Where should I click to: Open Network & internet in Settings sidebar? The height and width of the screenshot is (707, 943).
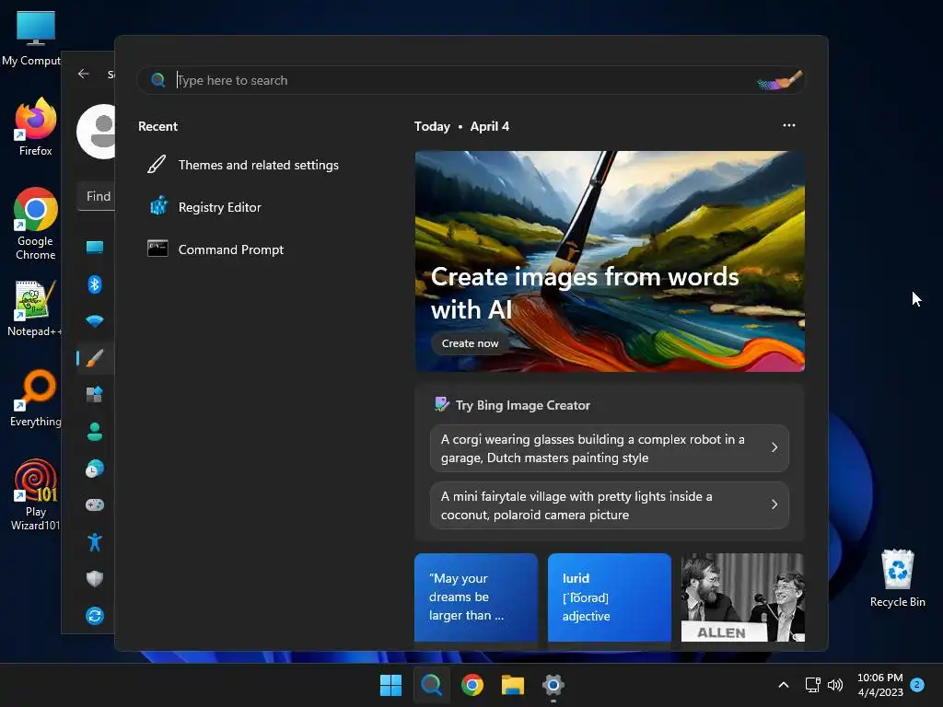(x=95, y=321)
